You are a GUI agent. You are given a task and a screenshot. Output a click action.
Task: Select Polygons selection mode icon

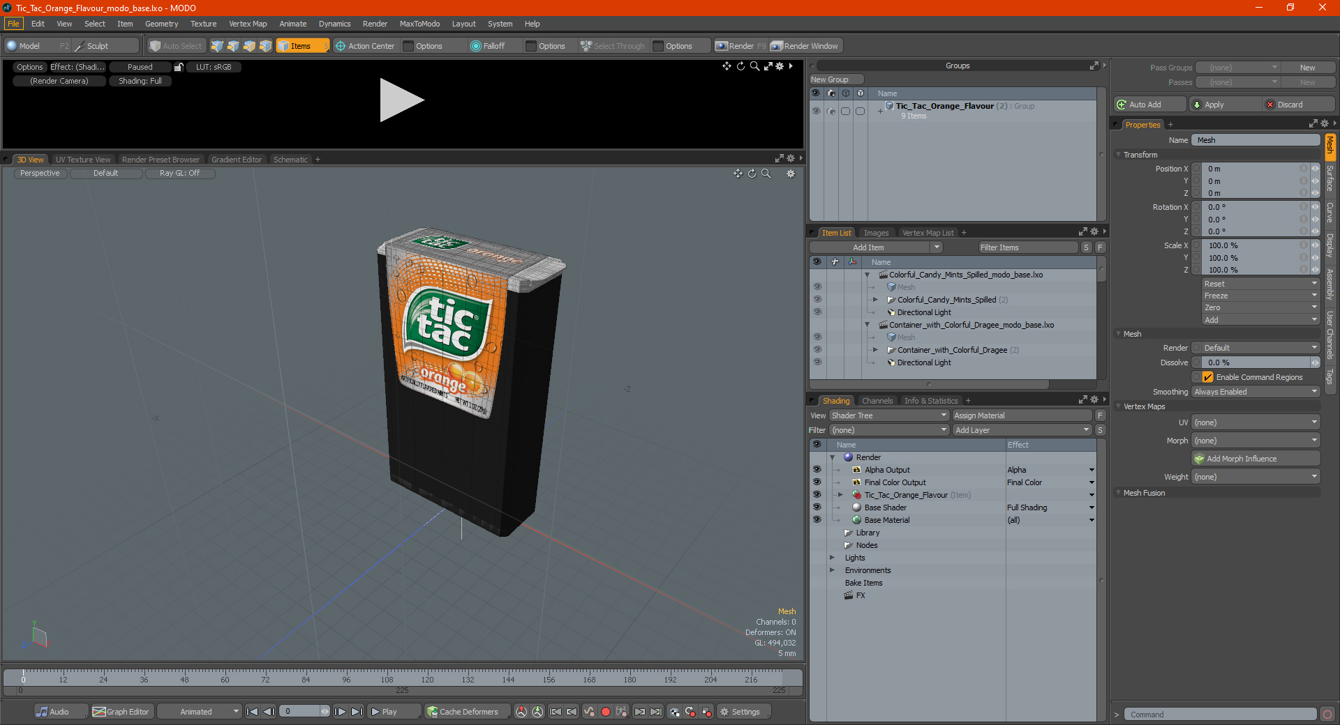pos(249,46)
